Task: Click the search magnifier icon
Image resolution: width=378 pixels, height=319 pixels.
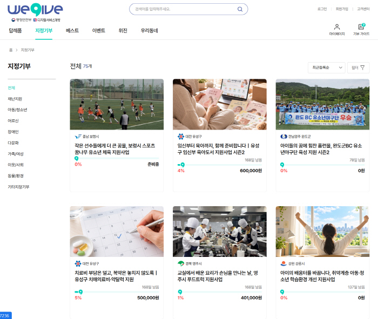Action: (x=240, y=9)
